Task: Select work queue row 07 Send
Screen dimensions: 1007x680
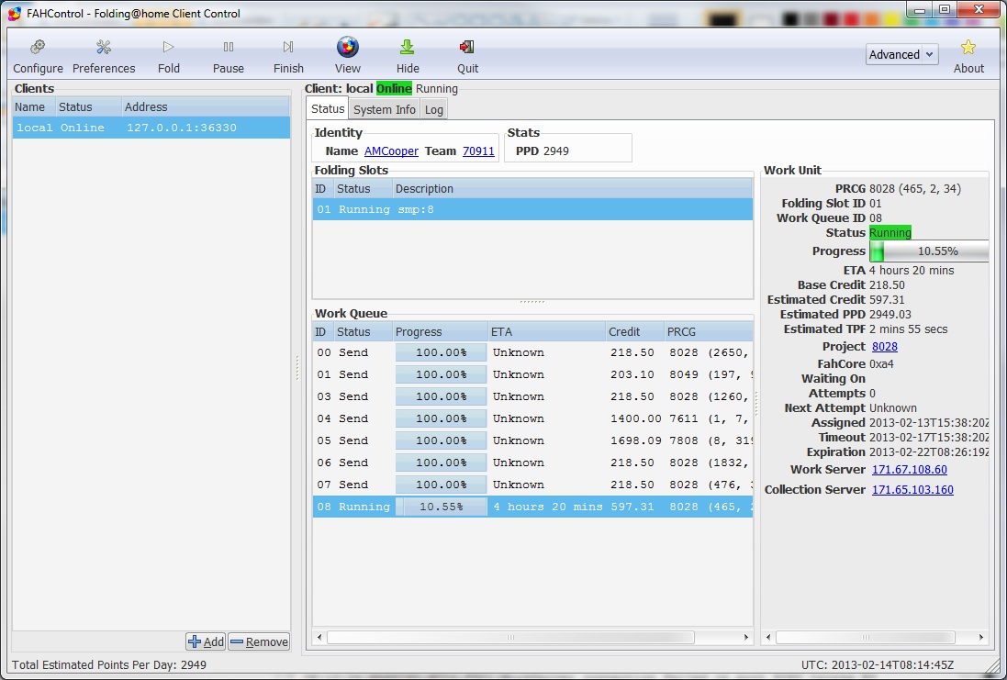Action: (x=532, y=485)
